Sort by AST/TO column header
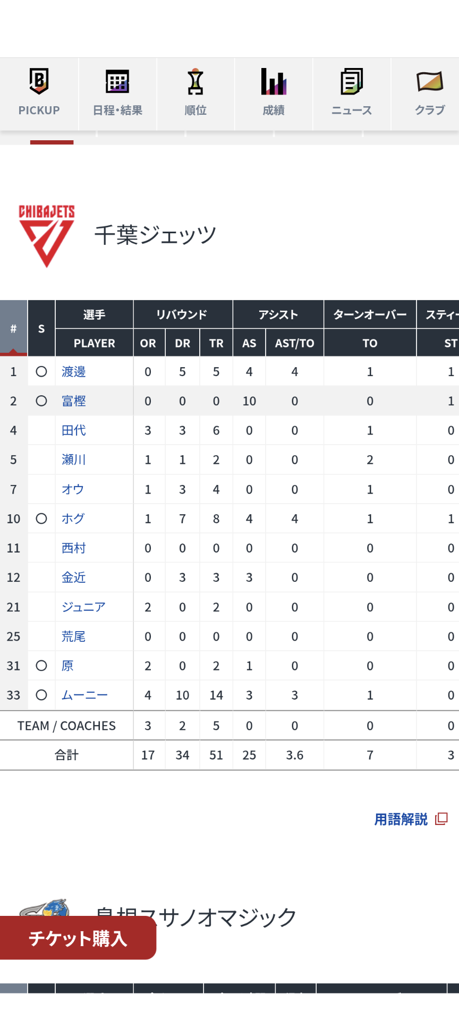The image size is (459, 1020). coord(295,343)
